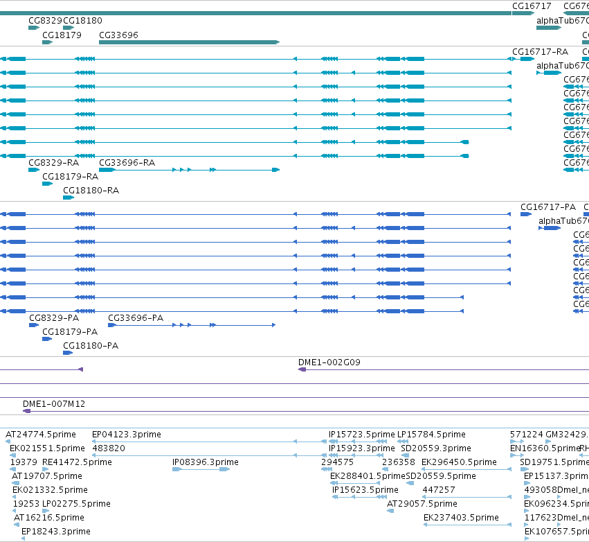Click the SD20559.5prime EST arrow glyph
The height and width of the screenshot is (542, 589).
point(410,483)
